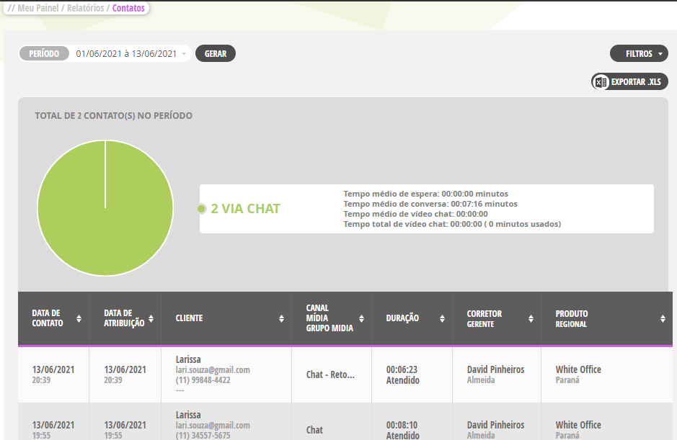Click Tempo médio de espera text

coord(425,194)
